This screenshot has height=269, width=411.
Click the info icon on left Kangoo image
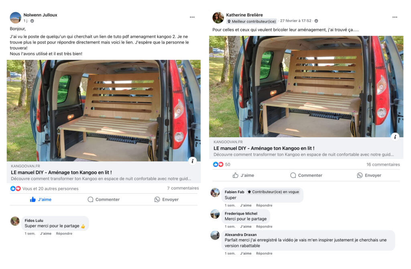(x=193, y=161)
